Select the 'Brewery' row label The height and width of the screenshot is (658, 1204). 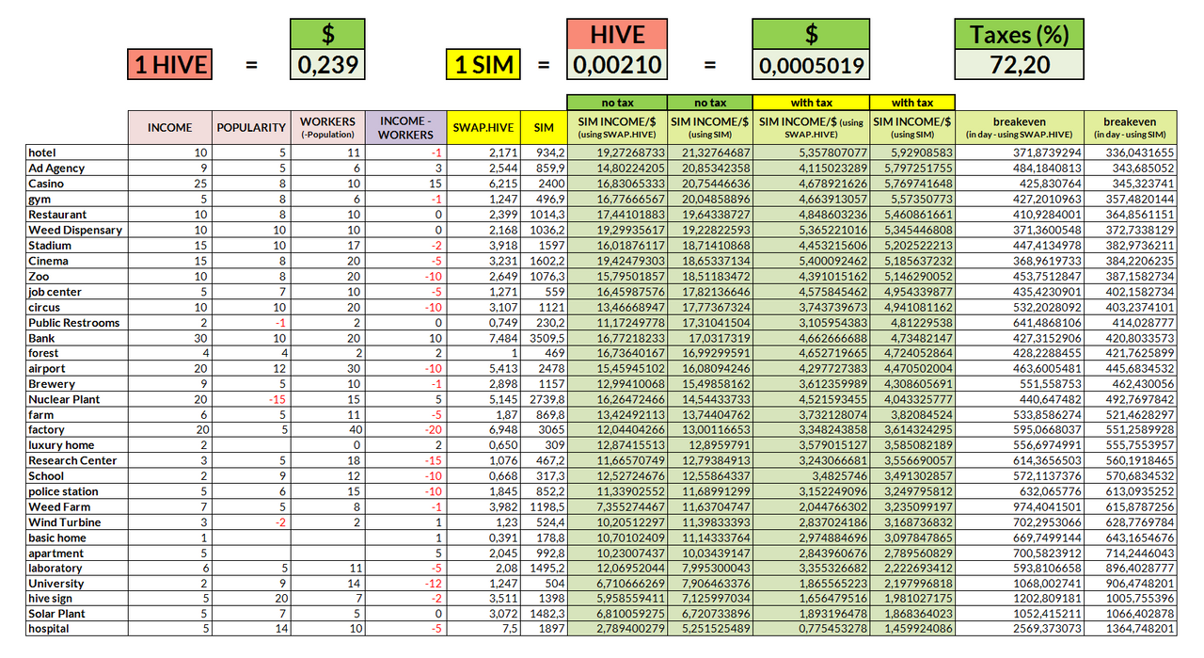(x=77, y=384)
